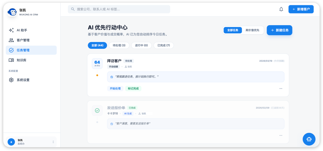This screenshot has height=151, width=323.
Task: Click the Wukong monkey logo icon
Action: [12, 12]
